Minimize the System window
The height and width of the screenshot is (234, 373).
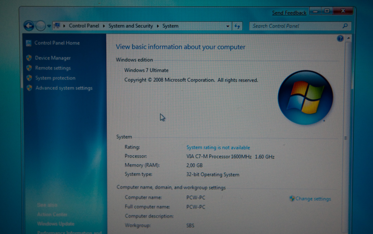316,11
